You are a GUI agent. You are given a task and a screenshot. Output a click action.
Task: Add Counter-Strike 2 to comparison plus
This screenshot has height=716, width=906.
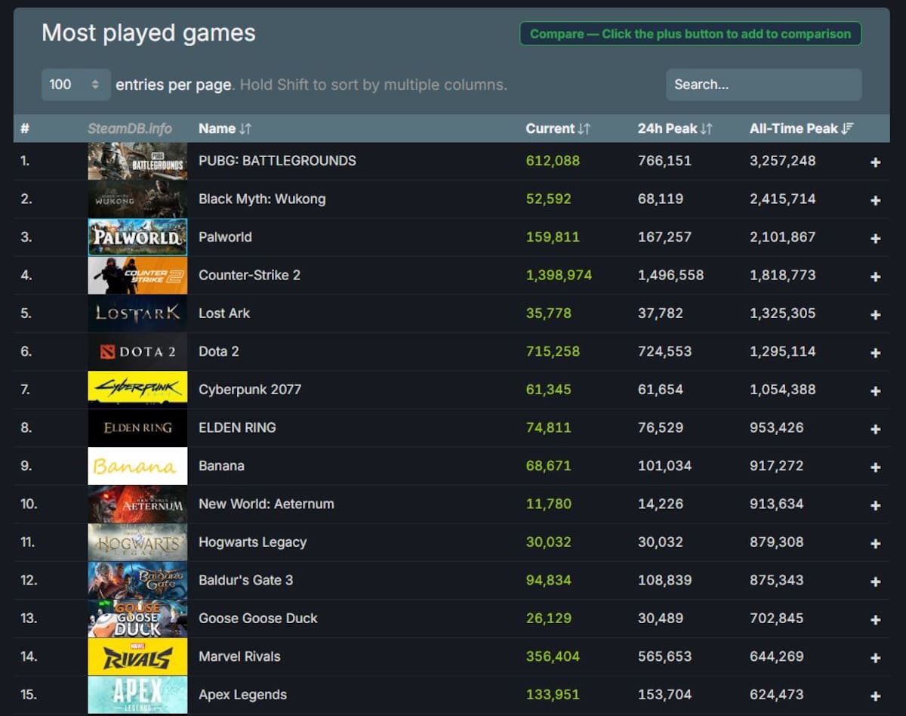(875, 276)
